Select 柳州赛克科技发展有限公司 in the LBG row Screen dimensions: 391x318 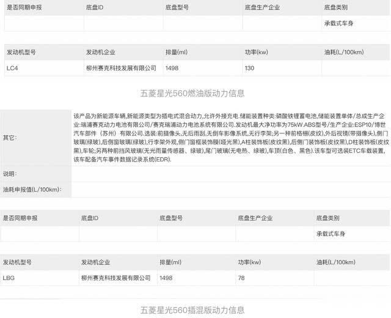[116, 278]
